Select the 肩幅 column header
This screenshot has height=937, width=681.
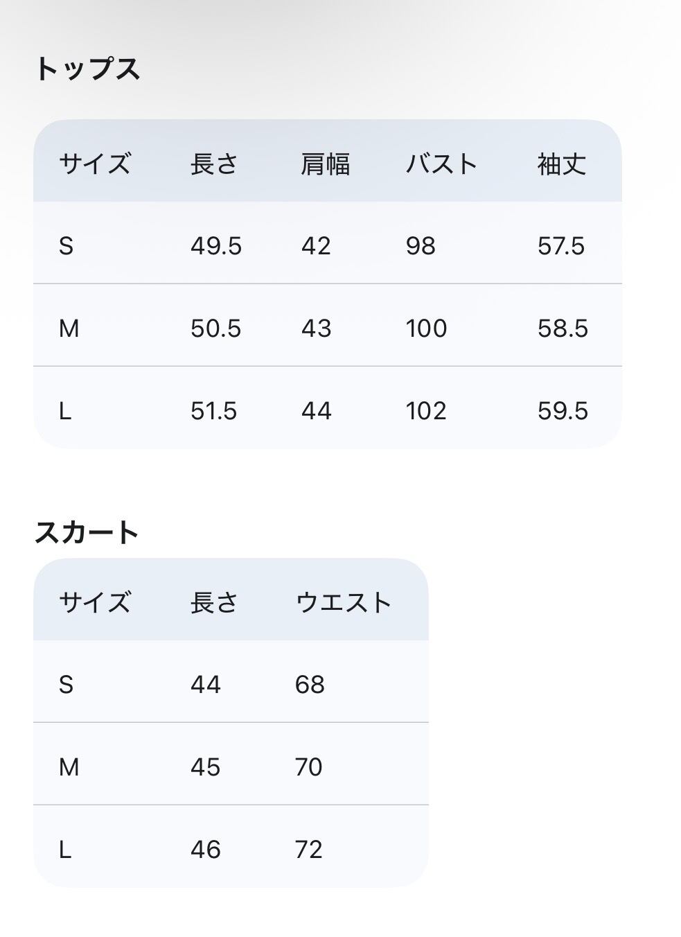(x=326, y=164)
